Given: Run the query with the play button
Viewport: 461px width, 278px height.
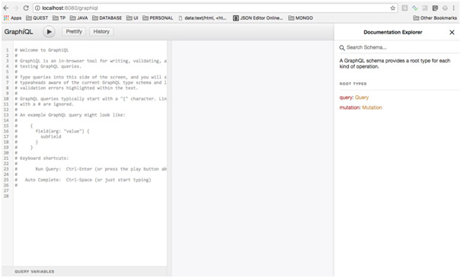Looking at the screenshot, I should point(49,32).
